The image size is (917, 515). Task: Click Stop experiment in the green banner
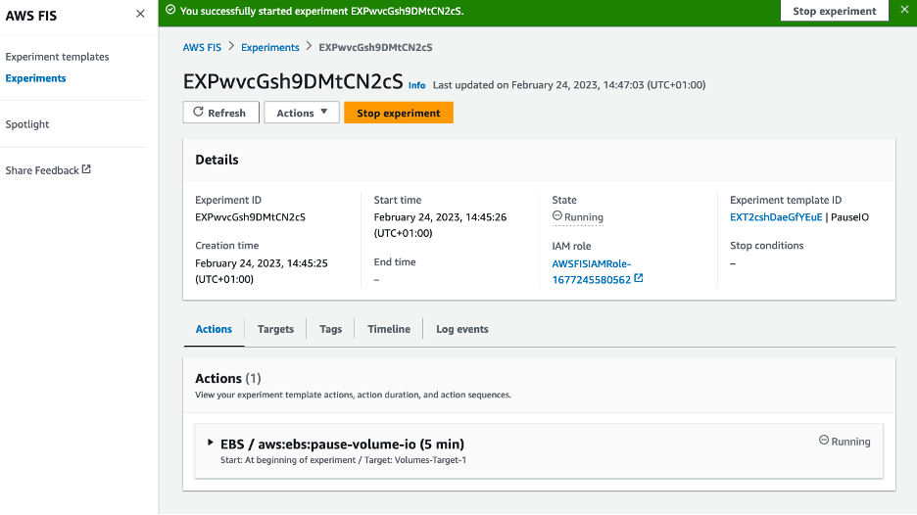point(835,11)
